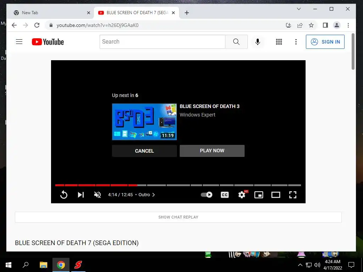This screenshot has height=272, width=363.
Task: Open the BLUE SCREEN OF DEATH 3 thumbnail
Action: point(145,122)
